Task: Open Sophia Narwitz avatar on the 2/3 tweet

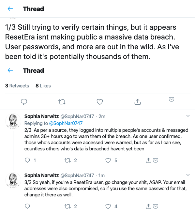Action: (13, 121)
